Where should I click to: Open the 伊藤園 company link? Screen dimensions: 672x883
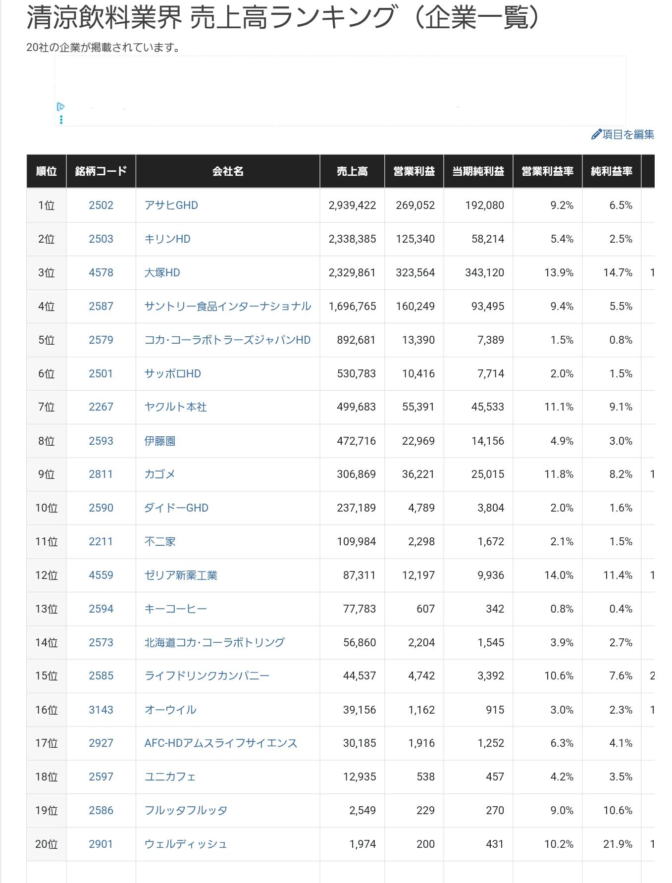click(x=160, y=441)
